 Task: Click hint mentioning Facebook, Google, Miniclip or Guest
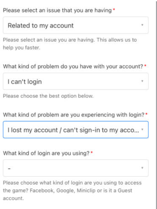coord(72,190)
